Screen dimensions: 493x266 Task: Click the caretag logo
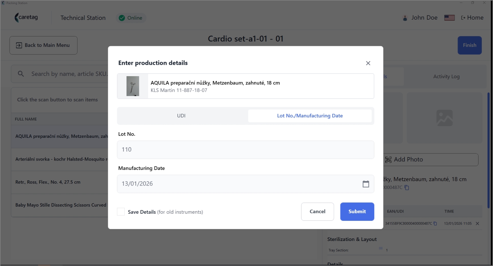(x=26, y=18)
